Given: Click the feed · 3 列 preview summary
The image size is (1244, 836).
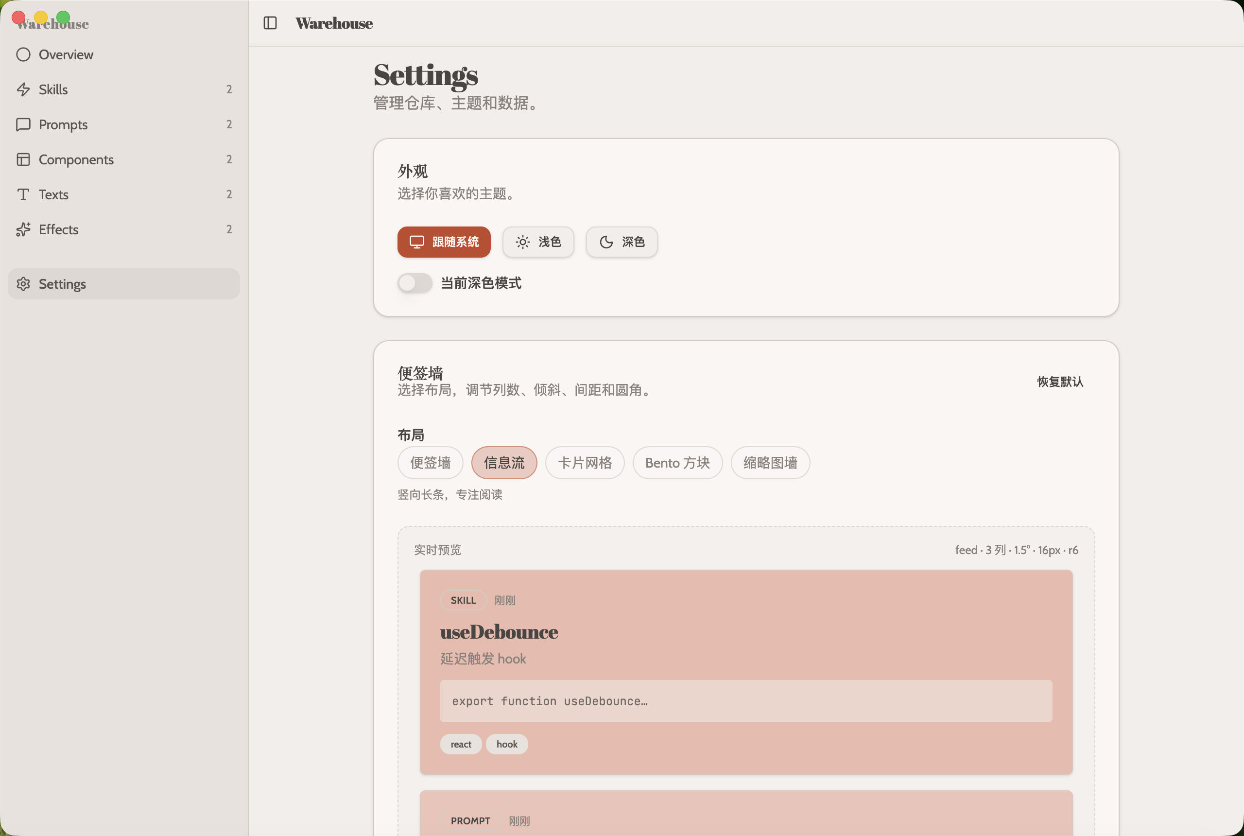Looking at the screenshot, I should (1017, 550).
